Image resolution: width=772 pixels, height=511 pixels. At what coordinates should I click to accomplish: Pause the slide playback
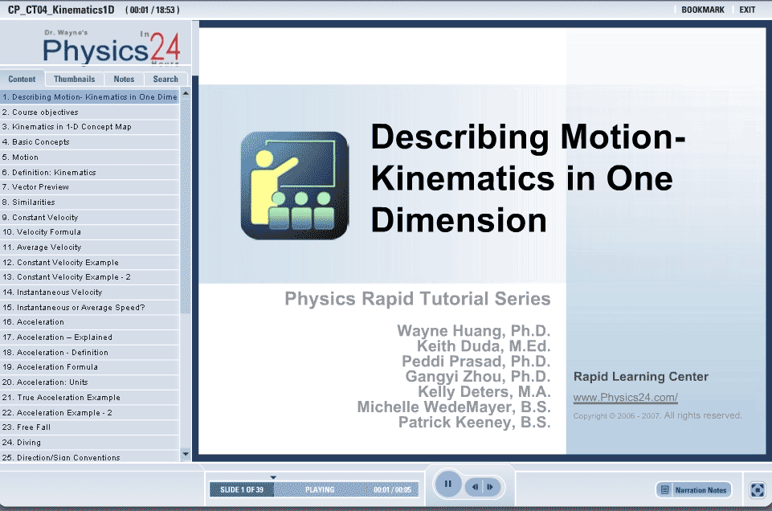(447, 484)
